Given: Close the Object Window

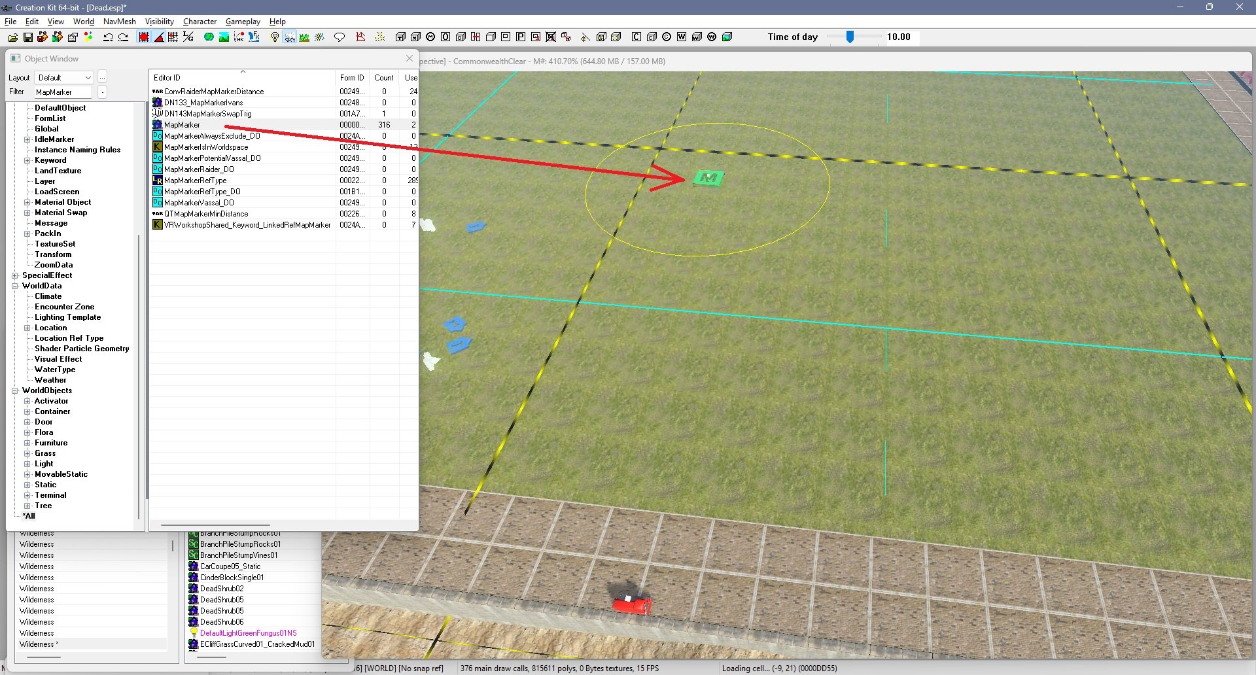Looking at the screenshot, I should [x=410, y=58].
